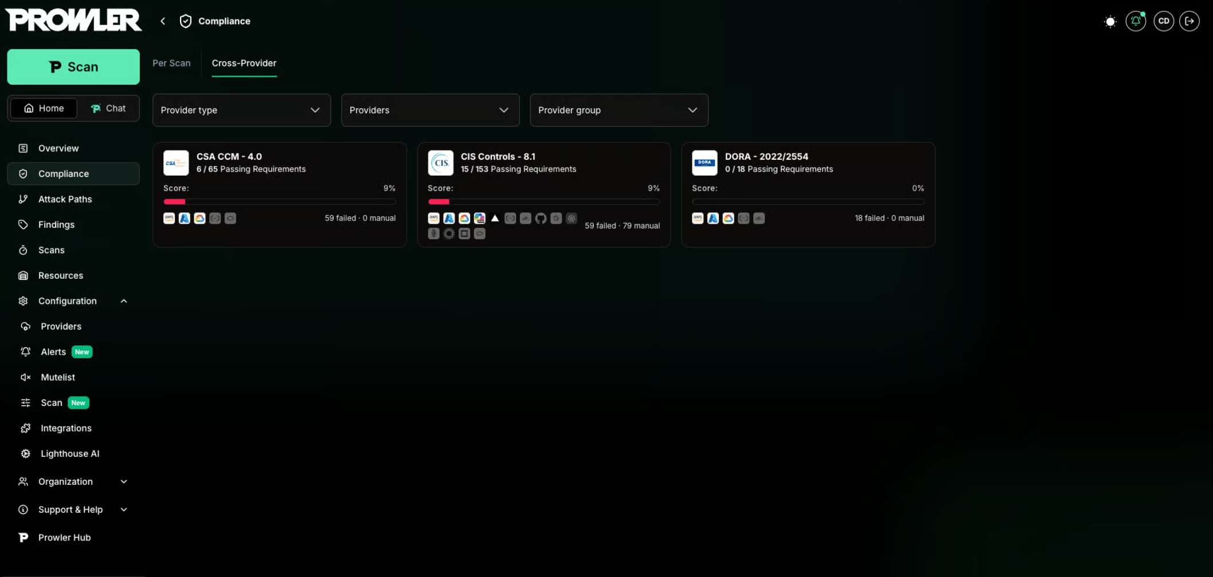The height and width of the screenshot is (577, 1213).
Task: Open the Provider type dropdown
Action: (241, 110)
